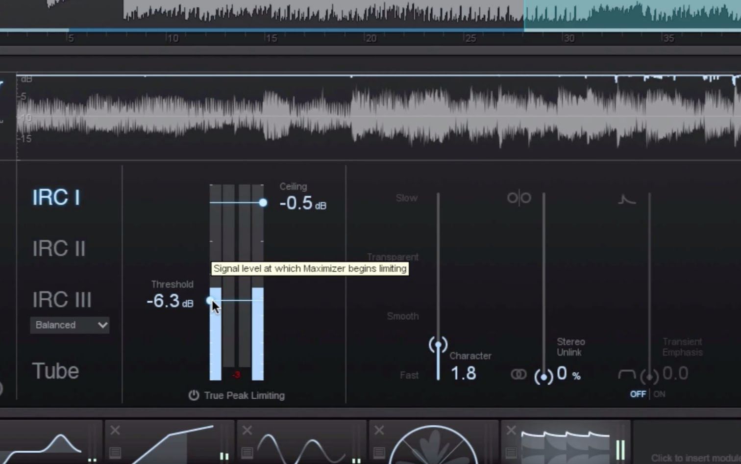Click the gain reduction trace waveform display
Screen dimensions: 741x464
tap(378, 116)
